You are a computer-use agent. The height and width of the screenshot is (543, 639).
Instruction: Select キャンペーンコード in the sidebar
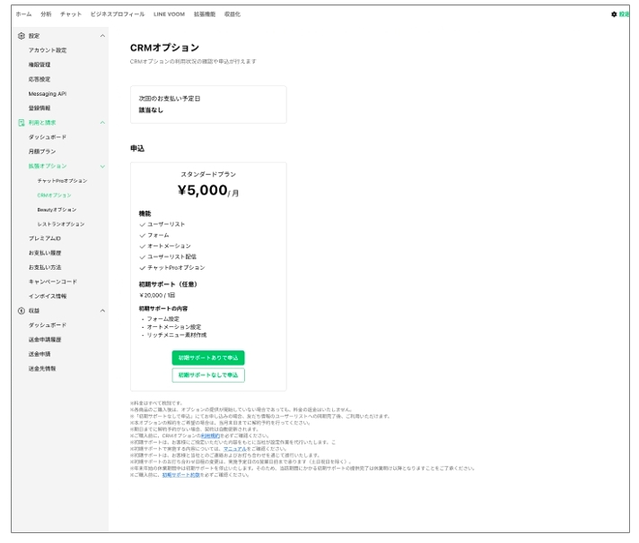53,282
